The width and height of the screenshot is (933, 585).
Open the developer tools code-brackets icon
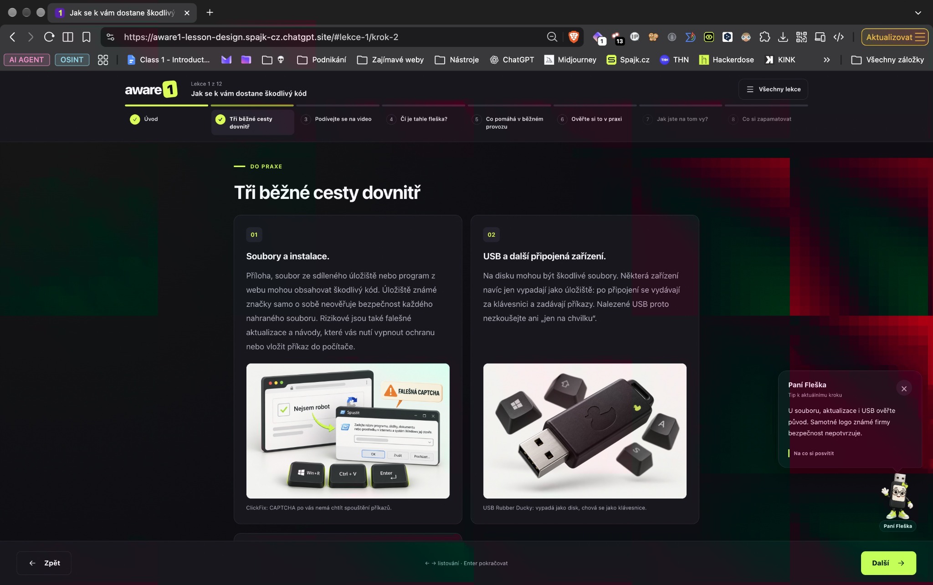tap(839, 37)
